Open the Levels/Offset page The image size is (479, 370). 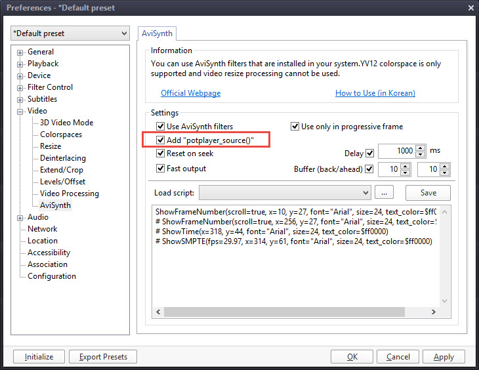click(x=62, y=182)
